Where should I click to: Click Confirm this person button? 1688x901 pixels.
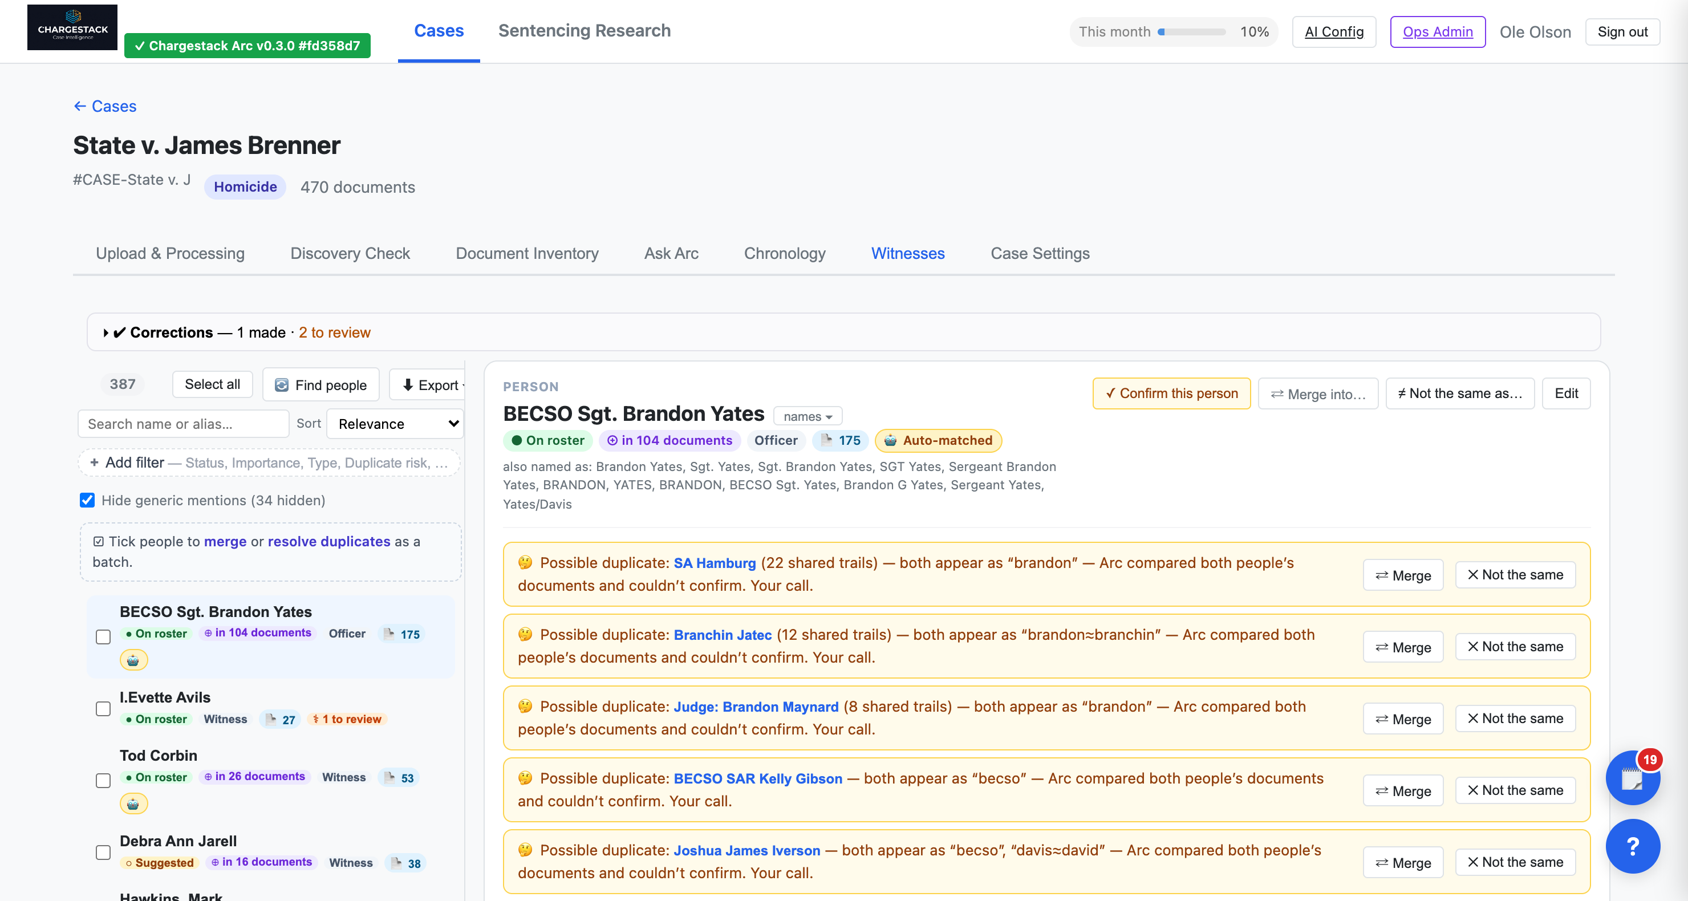pyautogui.click(x=1171, y=393)
